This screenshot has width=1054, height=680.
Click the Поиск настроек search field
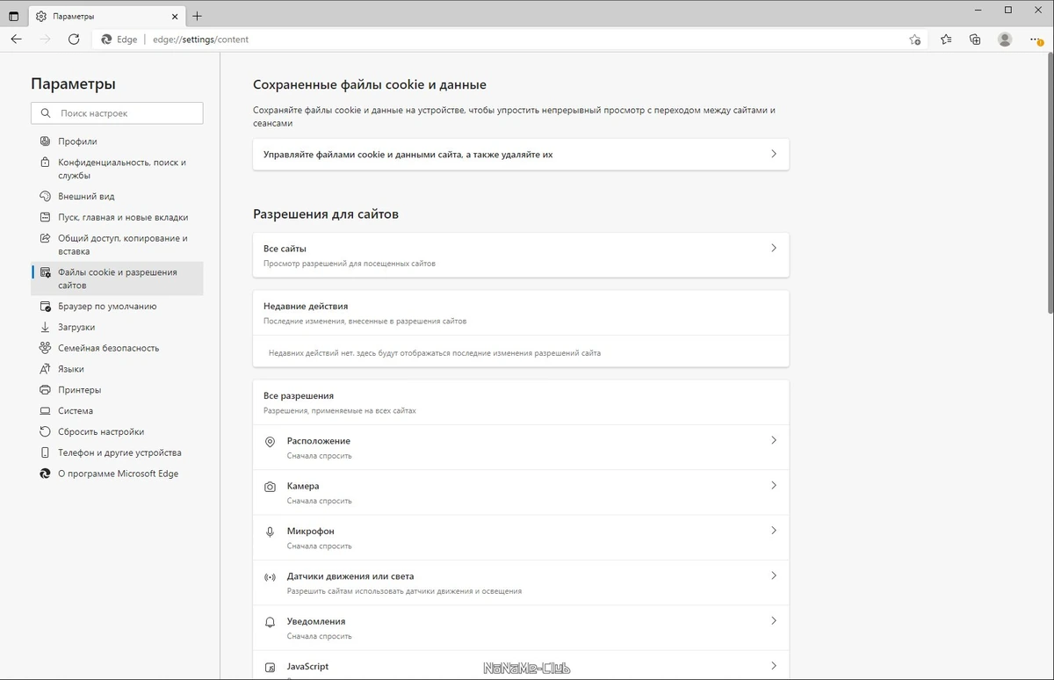pos(117,113)
